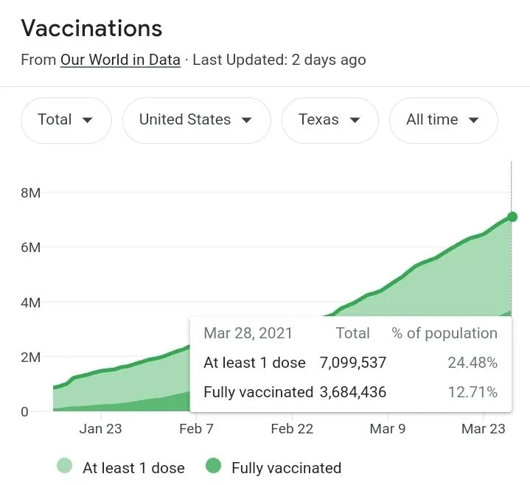Open the Our World in Data link

click(x=120, y=60)
